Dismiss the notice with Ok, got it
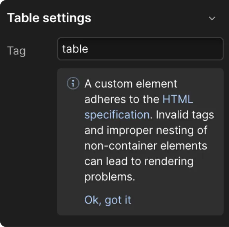 (108, 200)
